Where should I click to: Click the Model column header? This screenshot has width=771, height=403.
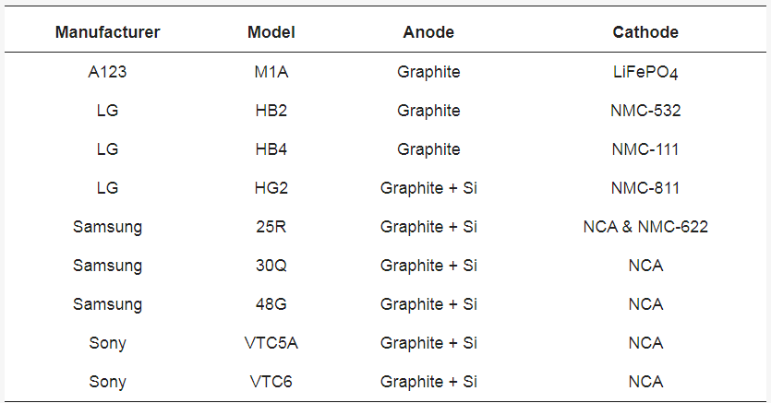tap(271, 32)
